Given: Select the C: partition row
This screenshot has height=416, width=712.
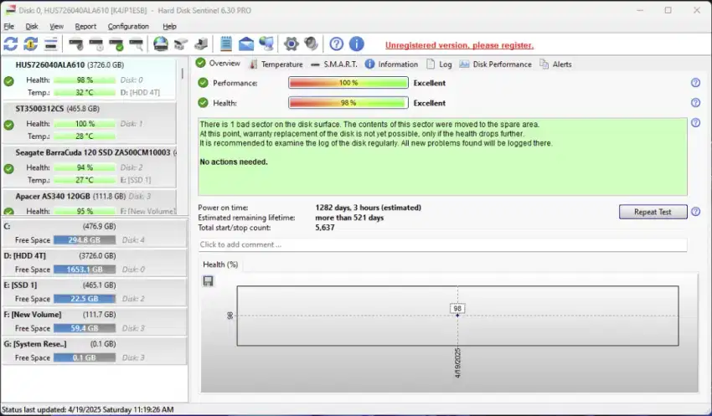Looking at the screenshot, I should [x=95, y=234].
